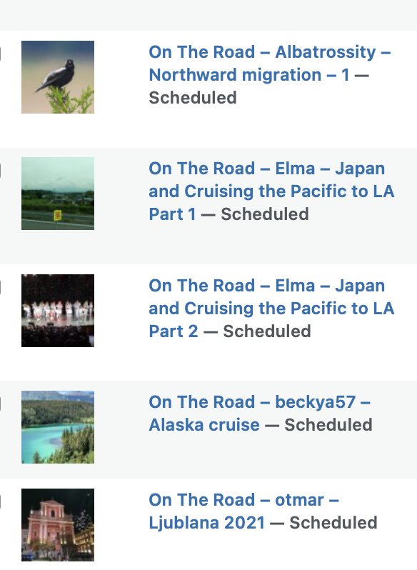Open the otmar Ljublana 2021 post

pos(243,511)
